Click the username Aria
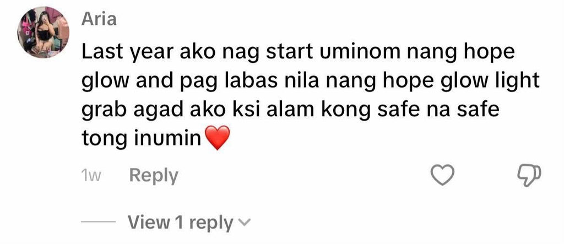Image resolution: width=564 pixels, height=244 pixels. (99, 18)
